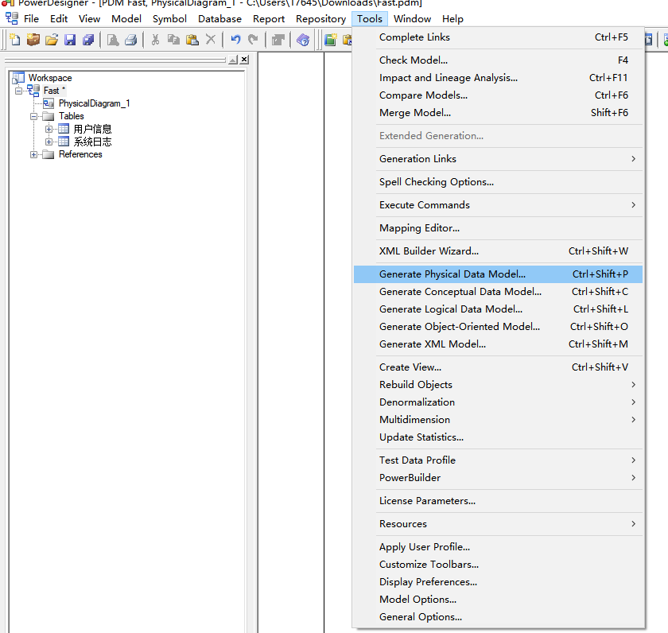Click the Save floppy disk icon
The width and height of the screenshot is (668, 633).
[x=70, y=40]
